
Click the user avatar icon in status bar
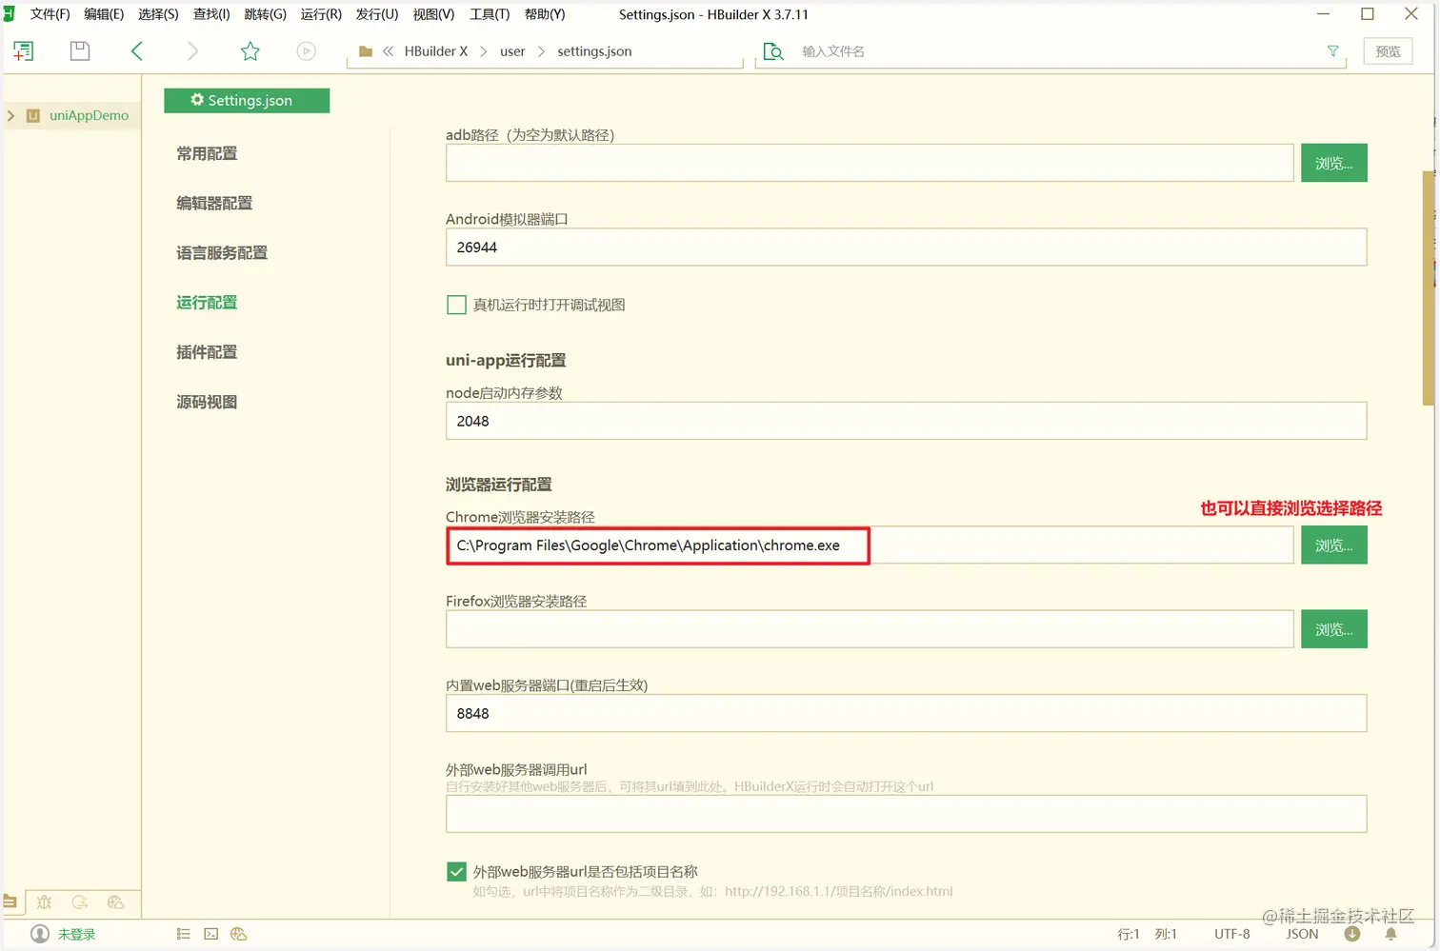[40, 934]
